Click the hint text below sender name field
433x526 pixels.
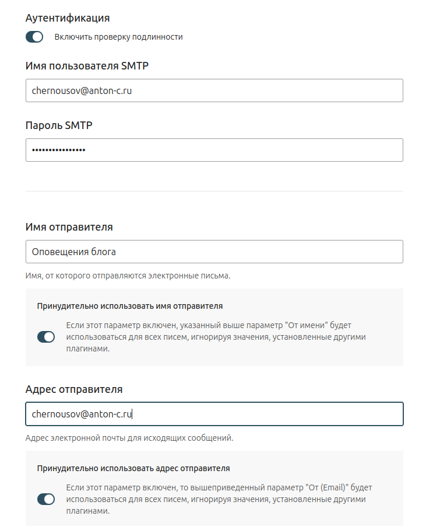(128, 276)
